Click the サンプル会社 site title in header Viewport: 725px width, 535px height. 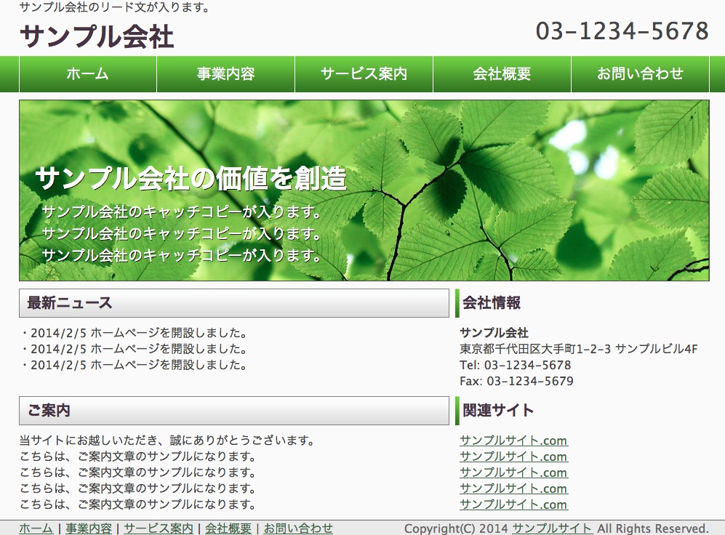(97, 36)
